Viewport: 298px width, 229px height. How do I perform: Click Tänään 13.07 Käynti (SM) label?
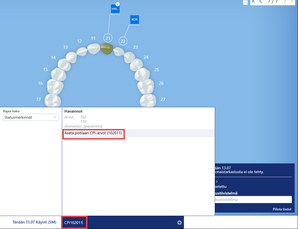coord(34,222)
